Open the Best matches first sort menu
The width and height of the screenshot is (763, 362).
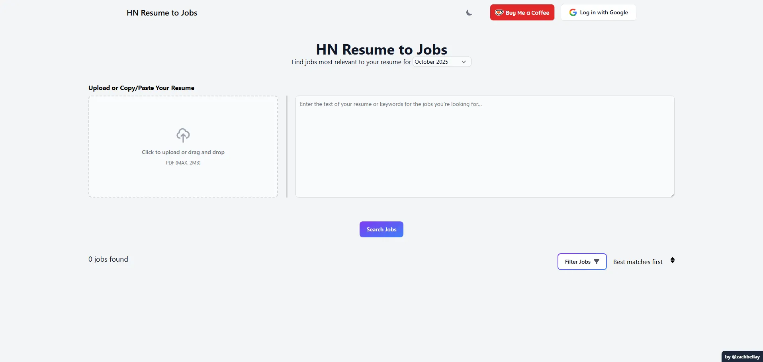[x=638, y=262]
